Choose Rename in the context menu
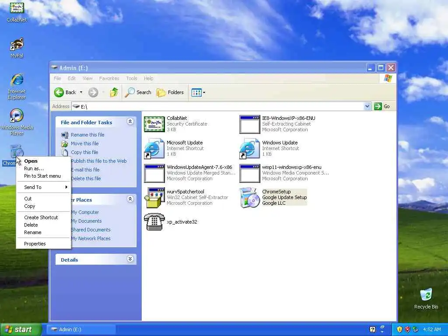 43,232
